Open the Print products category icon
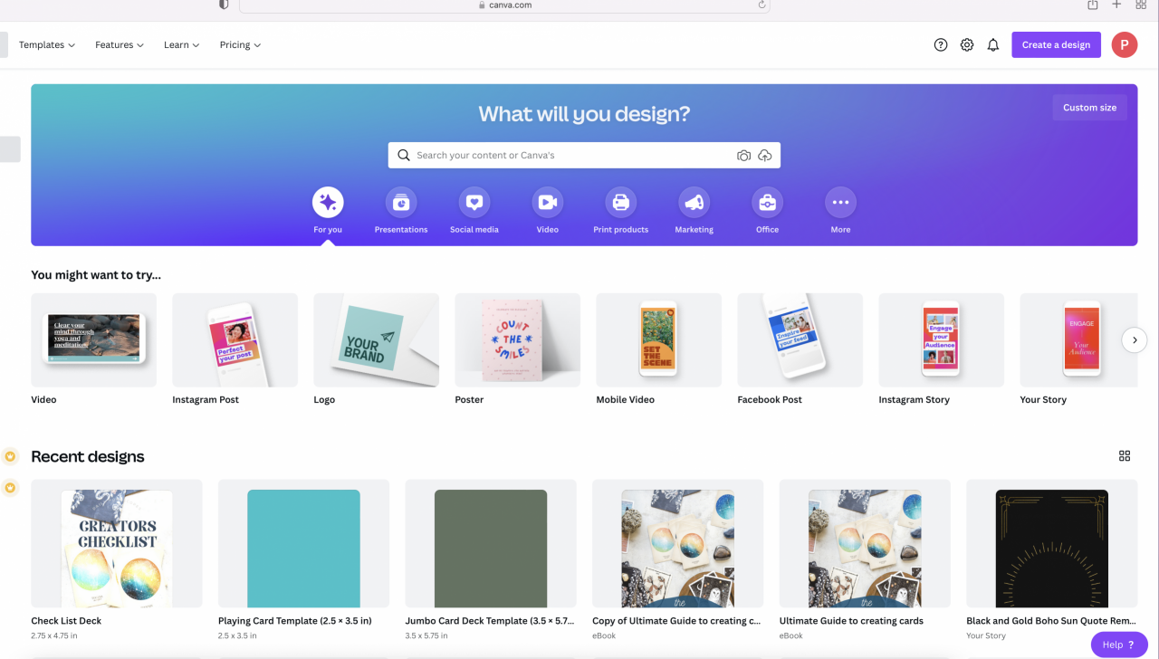This screenshot has width=1159, height=659. [621, 203]
